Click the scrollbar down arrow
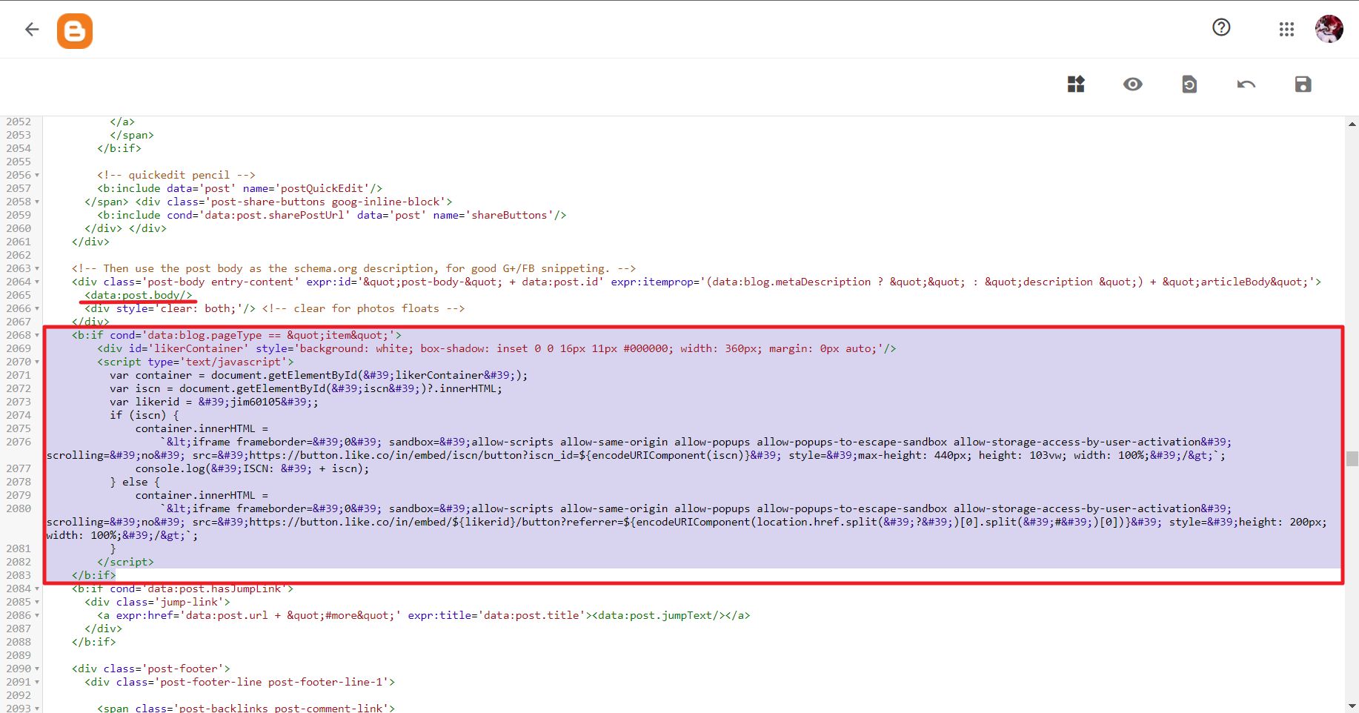Image resolution: width=1359 pixels, height=713 pixels. coord(1352,706)
